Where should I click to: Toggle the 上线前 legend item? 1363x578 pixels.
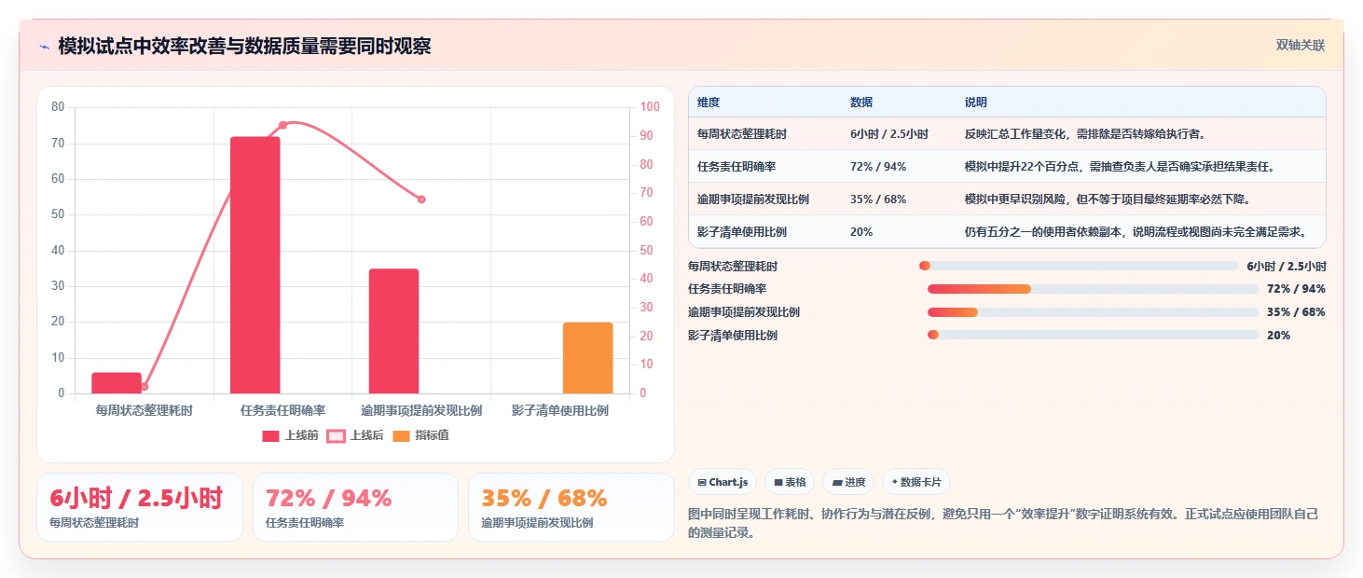[x=290, y=435]
